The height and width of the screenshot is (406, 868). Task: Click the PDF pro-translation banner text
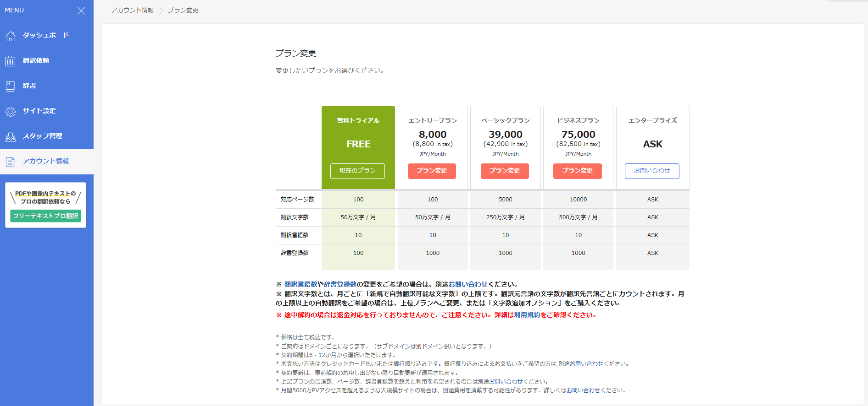coord(45,197)
